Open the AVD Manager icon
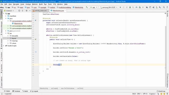 (157, 7)
